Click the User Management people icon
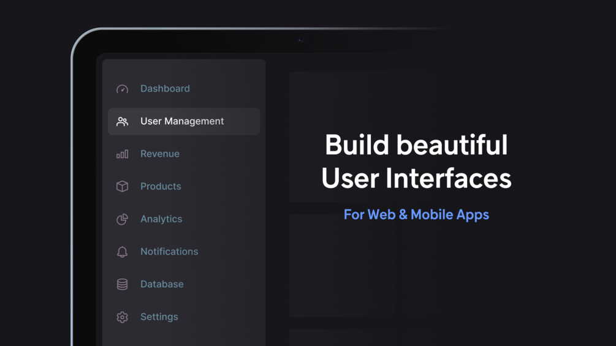The height and width of the screenshot is (346, 616). coord(122,122)
